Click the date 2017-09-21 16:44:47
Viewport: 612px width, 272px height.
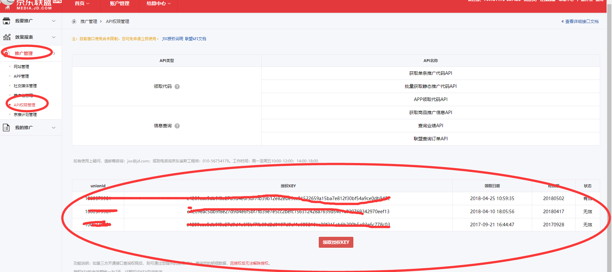tap(492, 225)
